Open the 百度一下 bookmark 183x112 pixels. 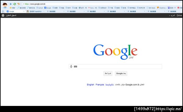[172, 8]
